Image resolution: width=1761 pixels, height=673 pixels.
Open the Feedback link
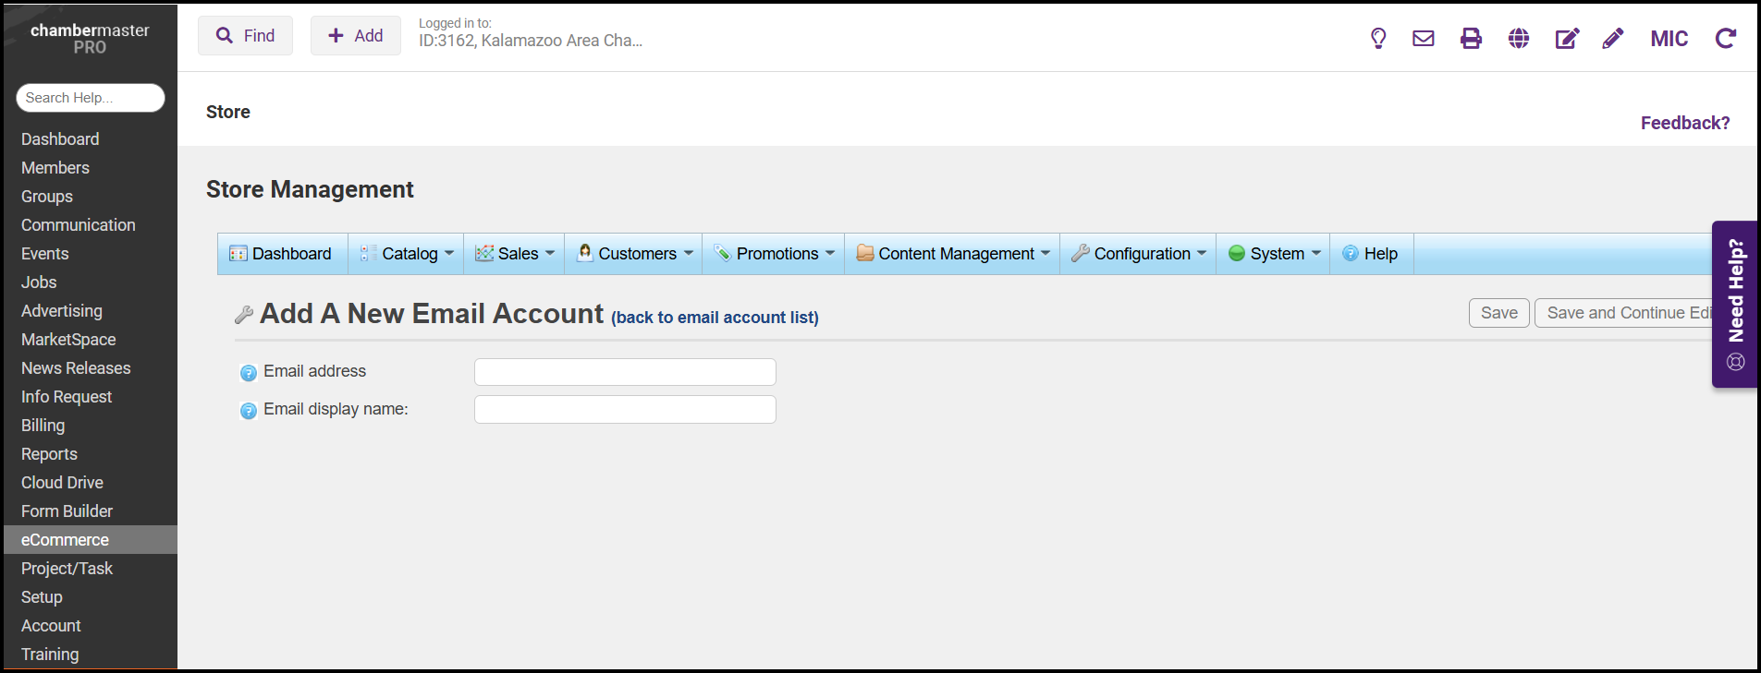(1685, 123)
